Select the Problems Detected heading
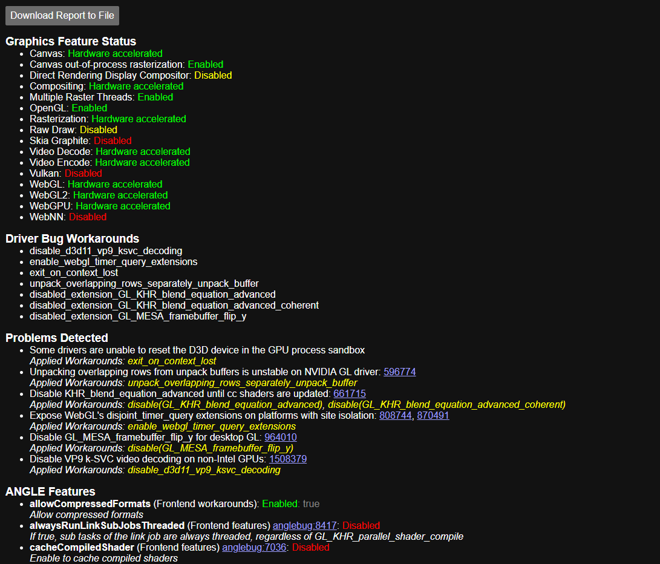660x564 pixels. pyautogui.click(x=57, y=338)
